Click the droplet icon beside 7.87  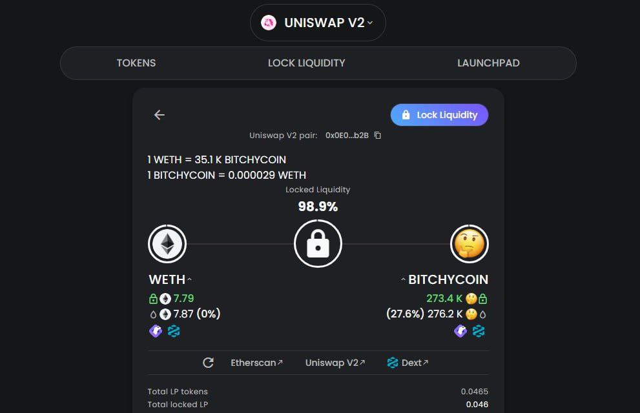tap(154, 314)
